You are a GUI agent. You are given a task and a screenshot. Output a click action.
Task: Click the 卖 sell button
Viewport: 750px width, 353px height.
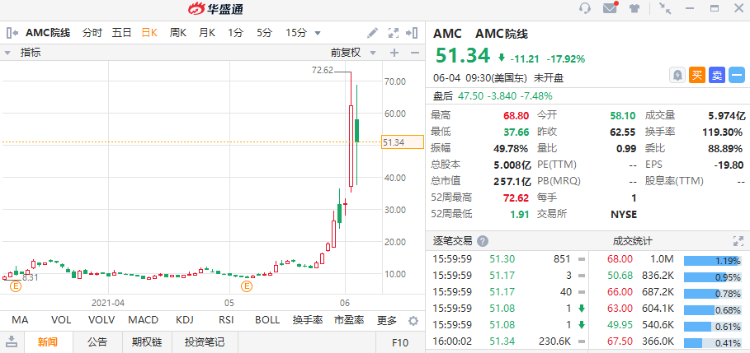pyautogui.click(x=717, y=75)
